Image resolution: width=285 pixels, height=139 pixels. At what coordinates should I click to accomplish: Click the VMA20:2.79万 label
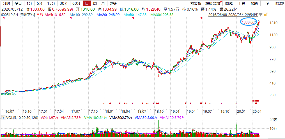pos(121,118)
